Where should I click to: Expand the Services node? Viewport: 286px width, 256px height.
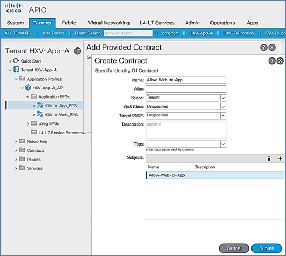click(x=16, y=168)
